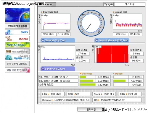Screen dimensions: 148x113
Task: Click the Bandwidth Gauge arrow icon
Action: pos(43,69)
